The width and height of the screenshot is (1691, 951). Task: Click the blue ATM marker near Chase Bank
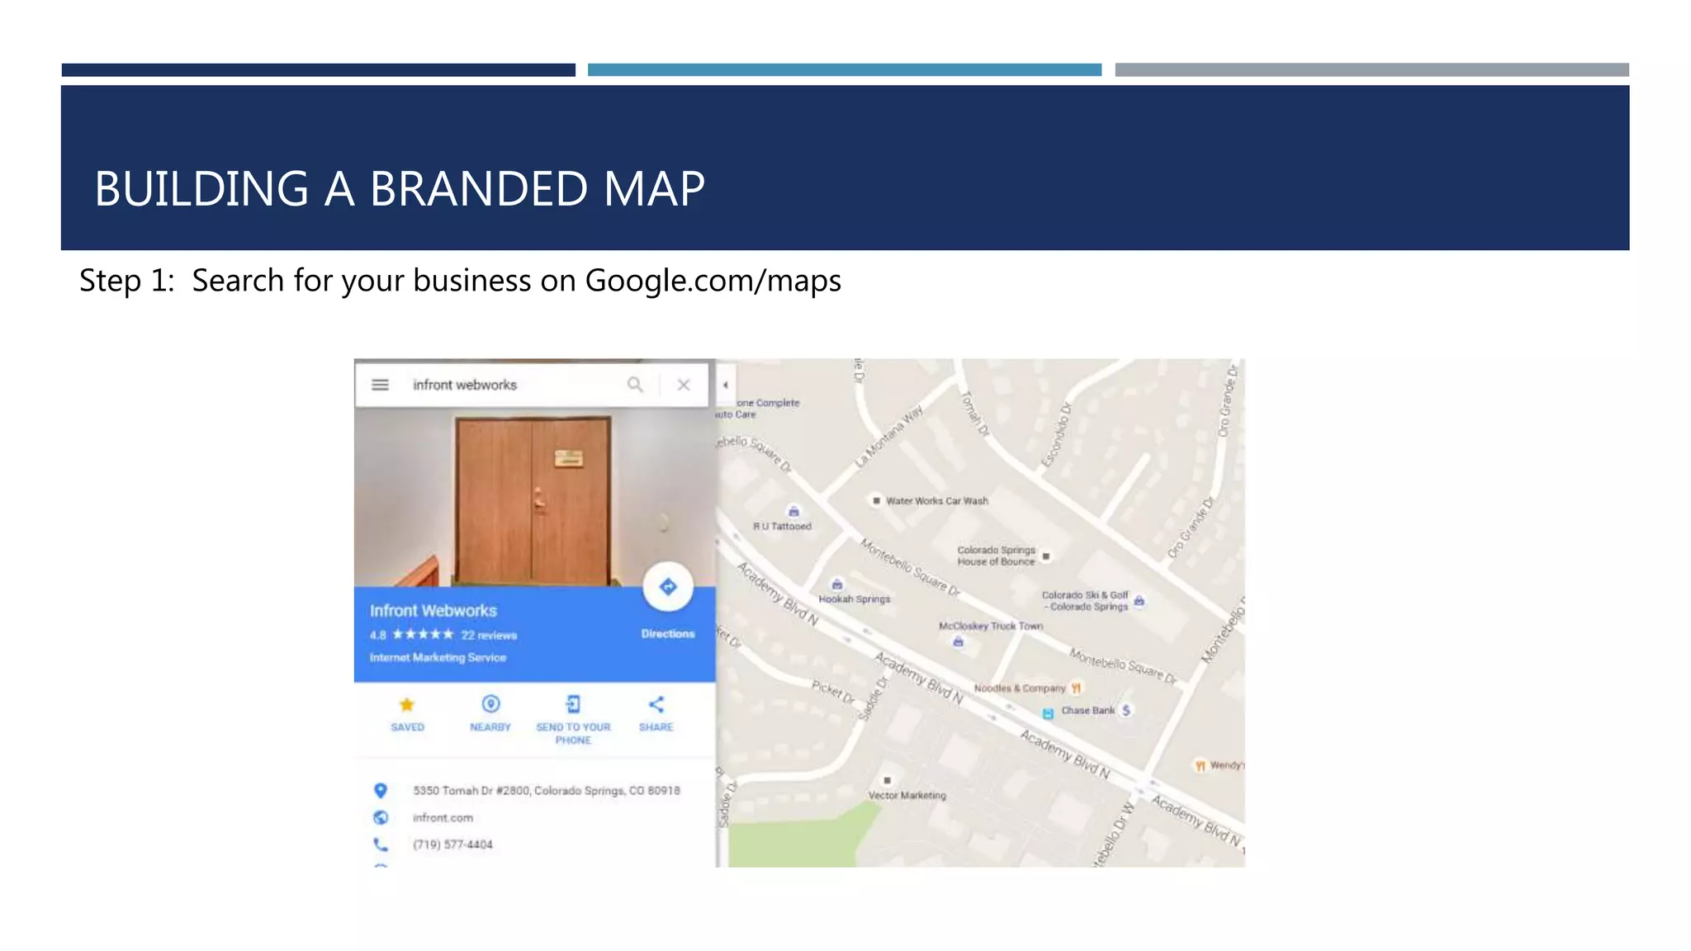[1048, 713]
